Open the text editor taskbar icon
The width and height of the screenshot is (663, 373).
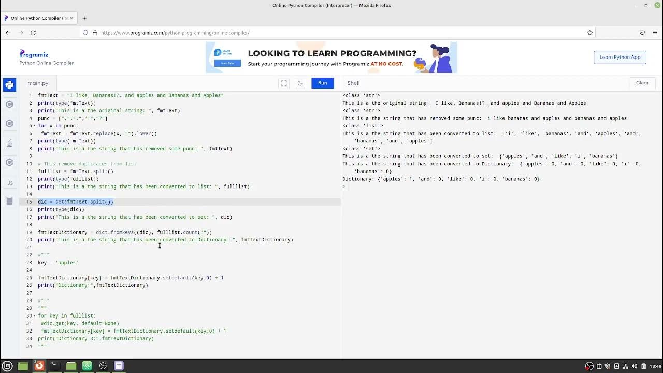point(119,366)
